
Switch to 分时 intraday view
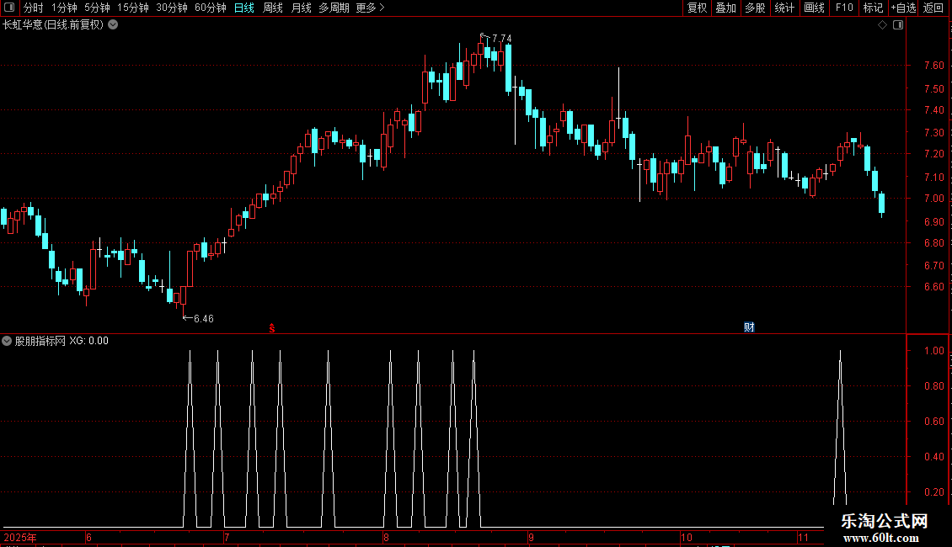(33, 8)
